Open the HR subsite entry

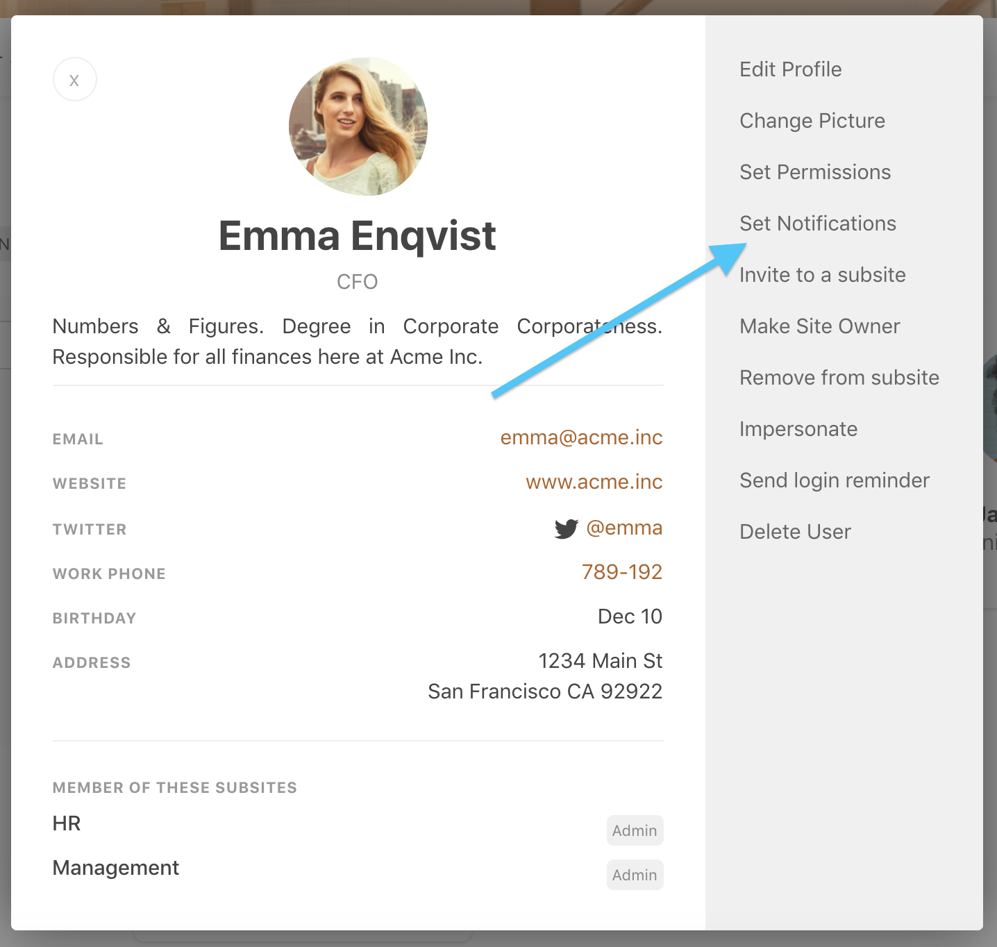pos(67,823)
